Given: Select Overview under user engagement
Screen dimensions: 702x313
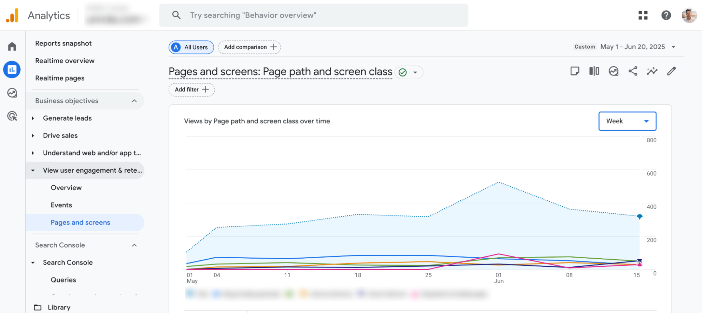Looking at the screenshot, I should pyautogui.click(x=66, y=188).
